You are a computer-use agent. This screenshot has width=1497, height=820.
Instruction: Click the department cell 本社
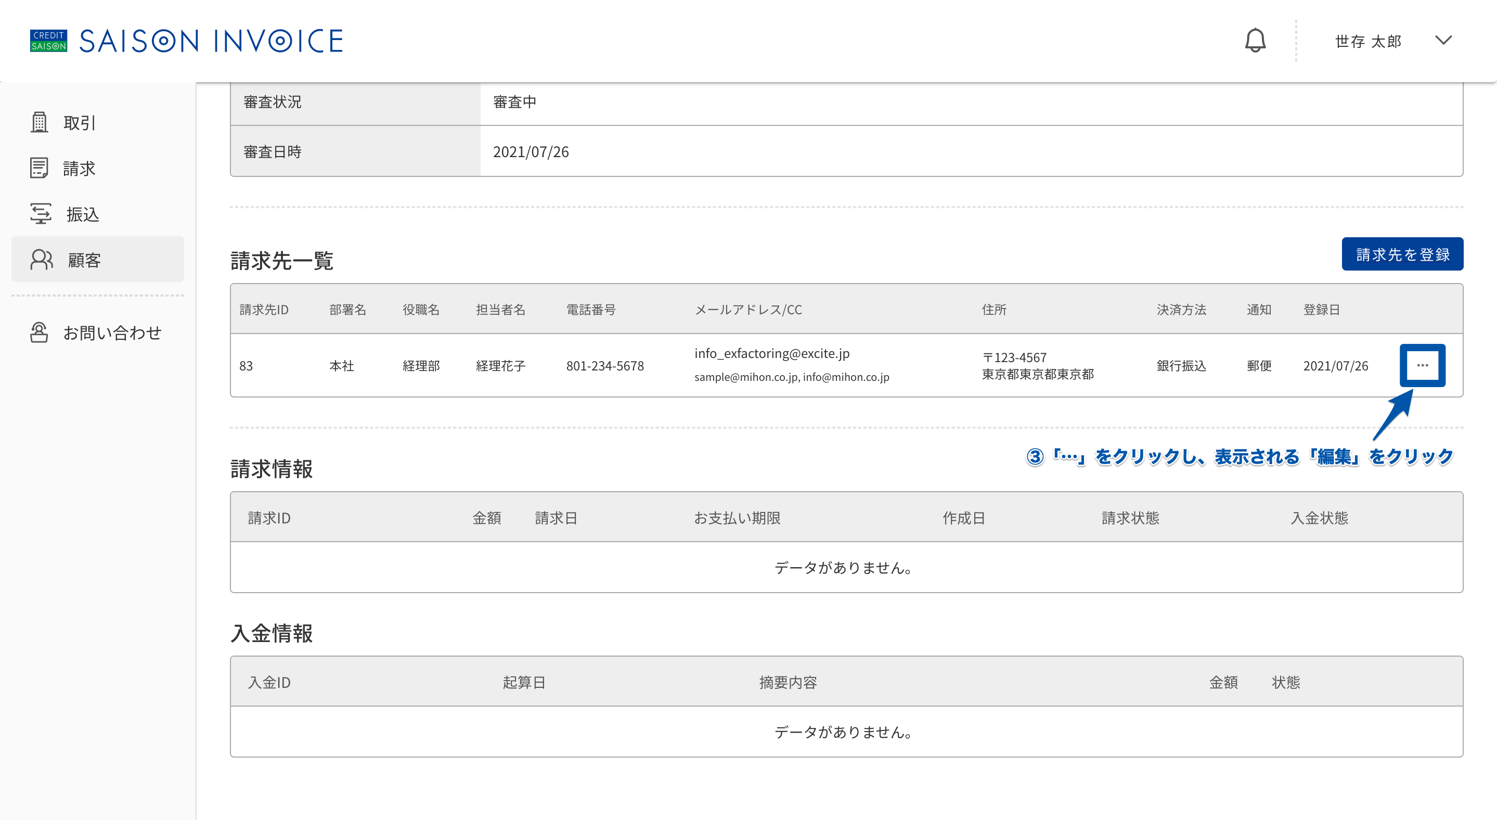pyautogui.click(x=342, y=366)
